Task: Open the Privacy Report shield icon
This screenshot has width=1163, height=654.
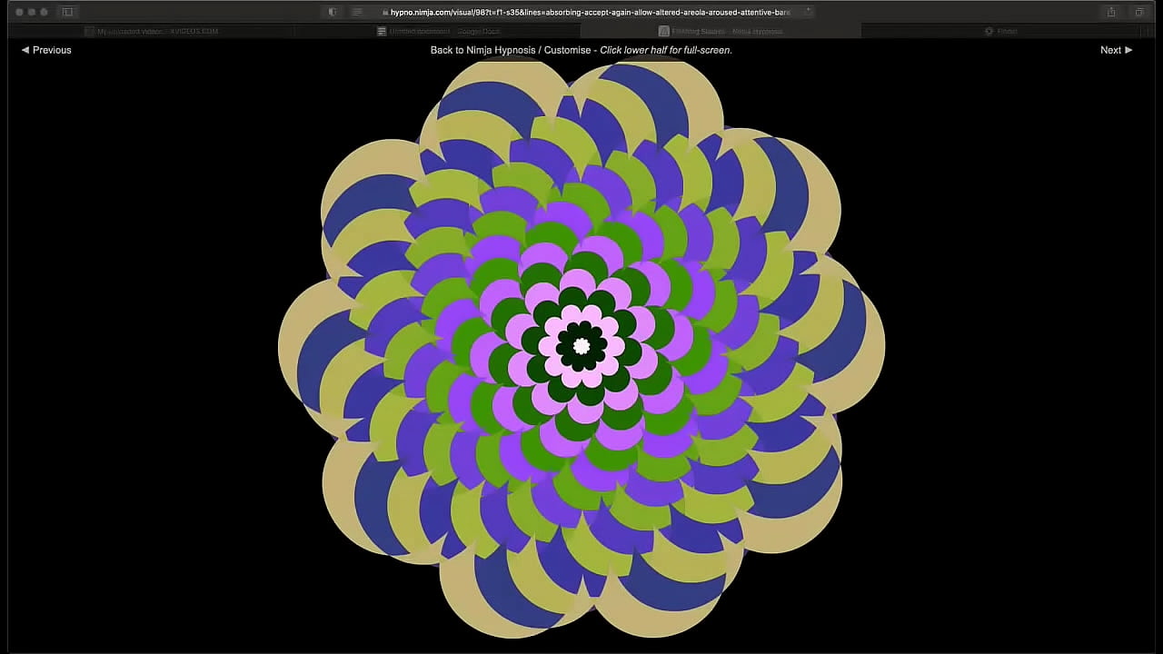Action: pos(332,12)
